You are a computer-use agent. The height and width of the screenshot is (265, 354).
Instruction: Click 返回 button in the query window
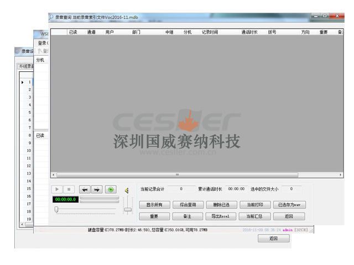(x=289, y=216)
